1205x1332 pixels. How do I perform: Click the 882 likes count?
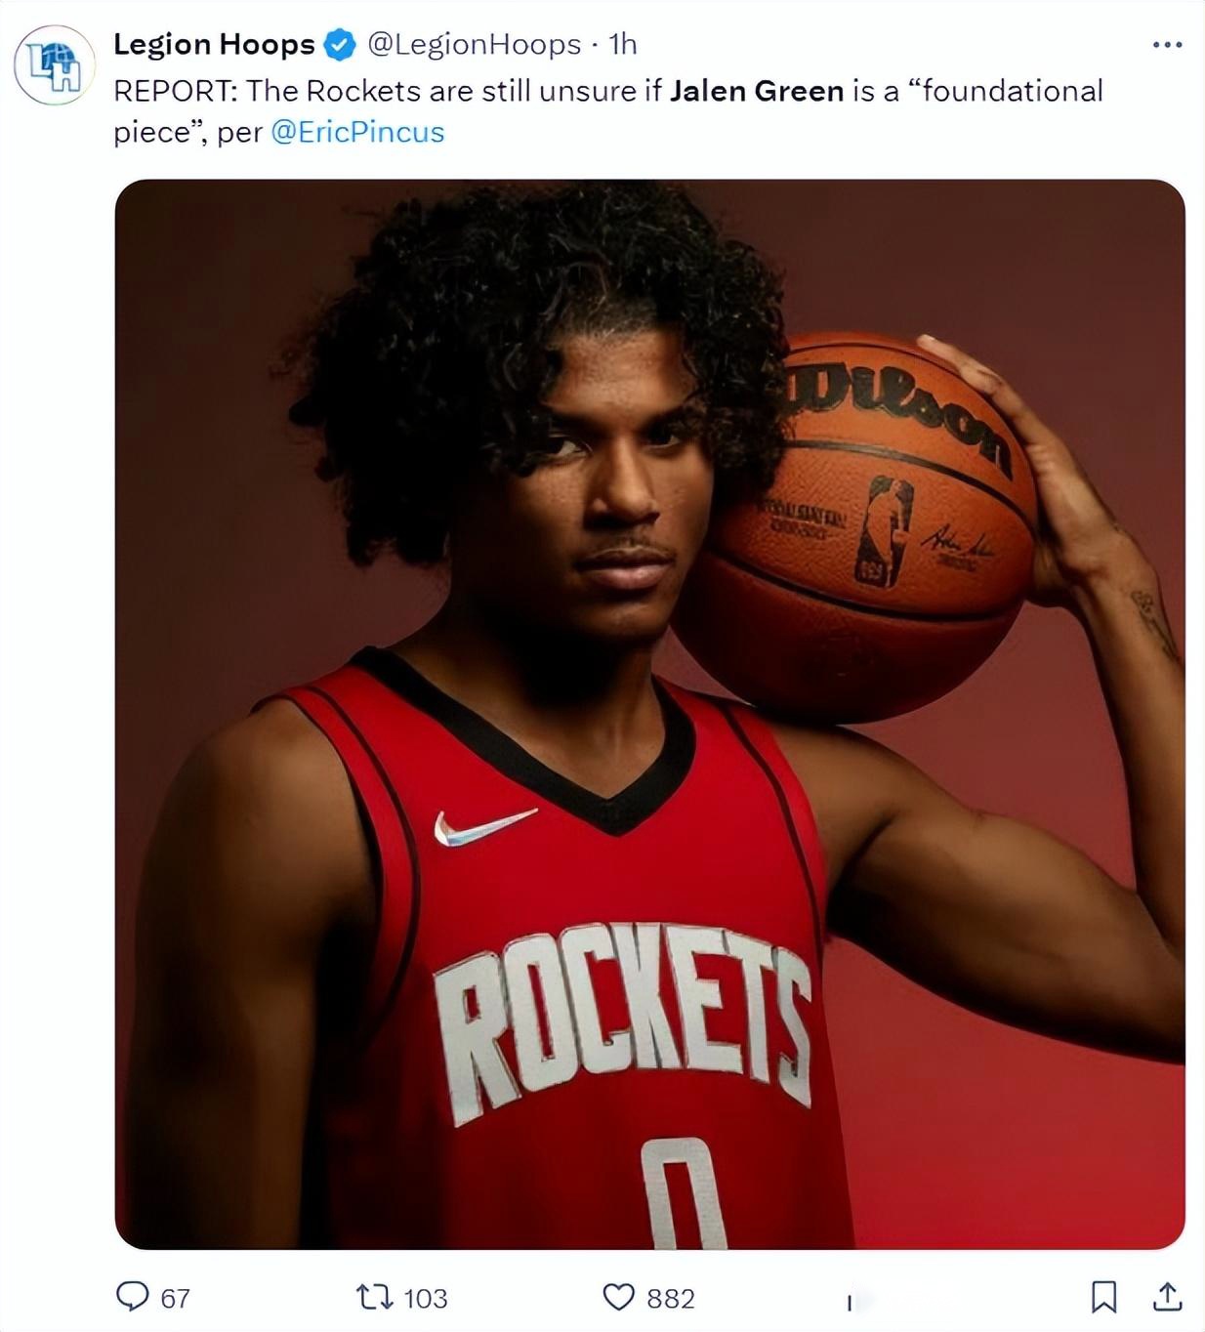point(671,1298)
